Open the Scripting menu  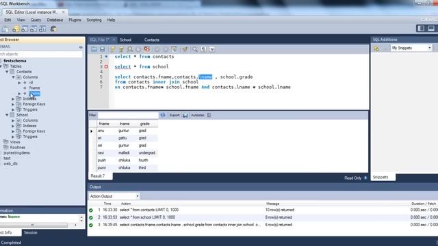tap(94, 20)
